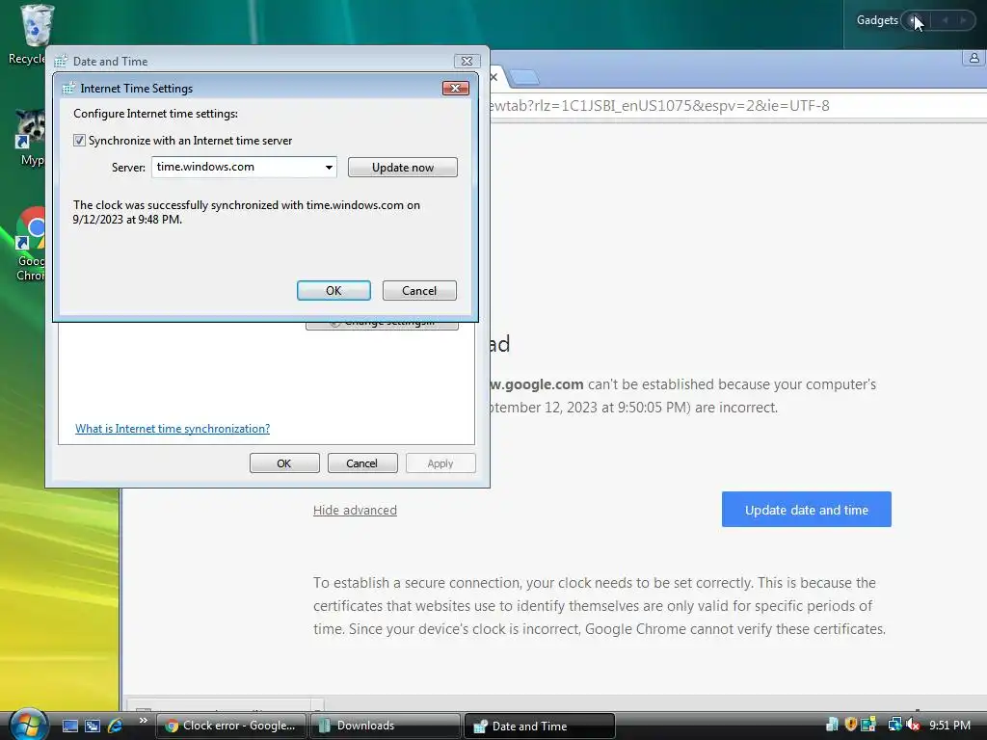Switch to Downloads taskbar button

click(x=386, y=726)
